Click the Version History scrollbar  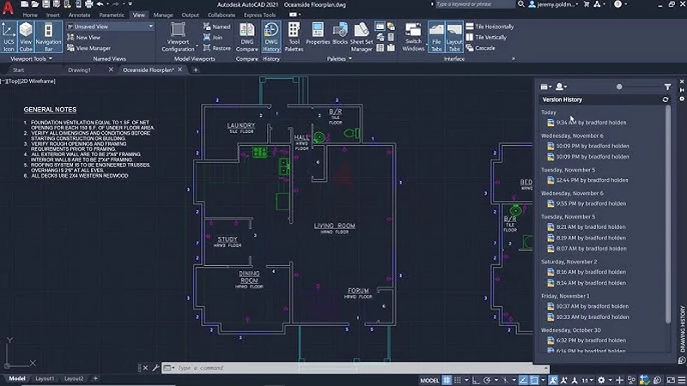668,214
